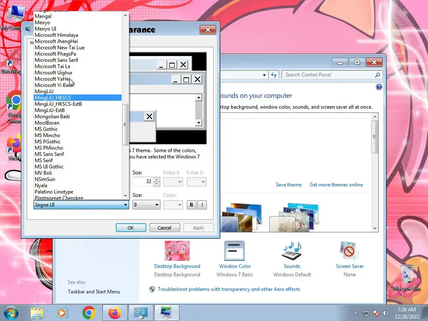This screenshot has width=428, height=321.
Task: Select Microsoft PhagsPa font
Action: [x=78, y=54]
